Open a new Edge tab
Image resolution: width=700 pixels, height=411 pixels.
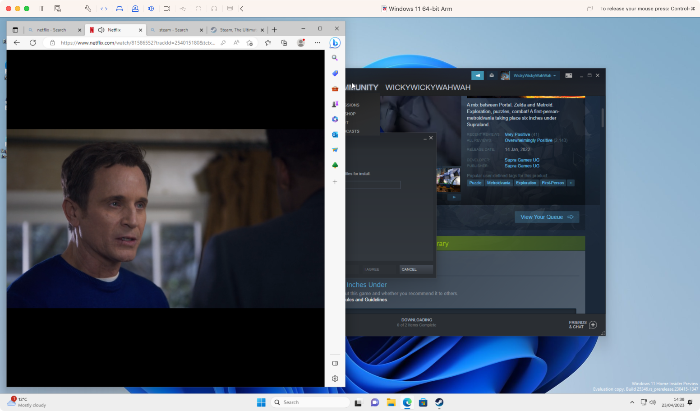(x=274, y=30)
